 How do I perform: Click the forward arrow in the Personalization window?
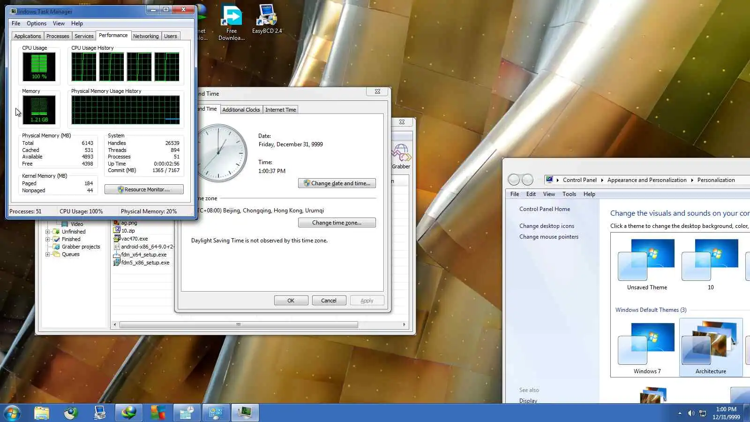click(528, 180)
